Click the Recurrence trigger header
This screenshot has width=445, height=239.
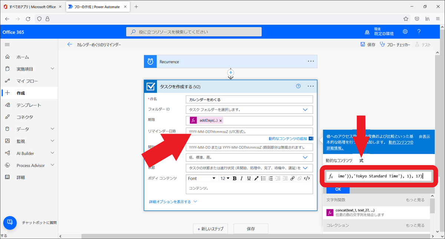230,62
